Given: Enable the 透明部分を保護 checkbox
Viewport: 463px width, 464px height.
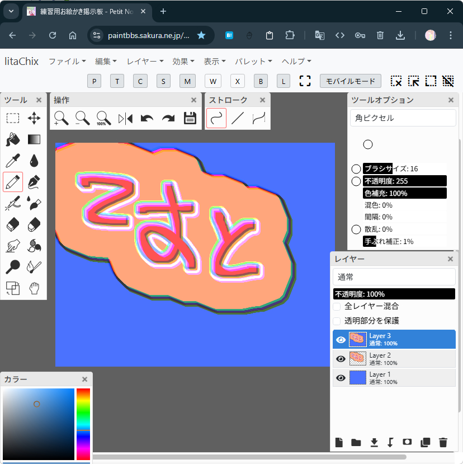Looking at the screenshot, I should point(337,321).
